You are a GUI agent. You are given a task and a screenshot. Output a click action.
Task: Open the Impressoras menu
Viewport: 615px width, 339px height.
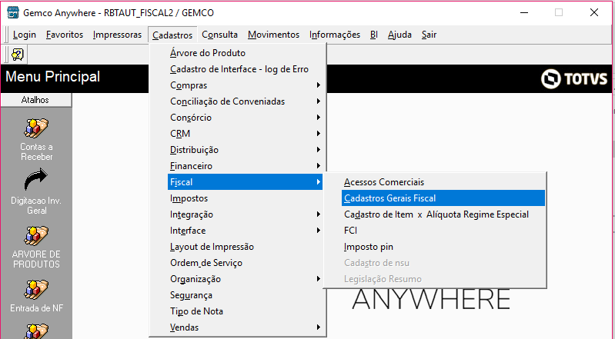pos(117,35)
